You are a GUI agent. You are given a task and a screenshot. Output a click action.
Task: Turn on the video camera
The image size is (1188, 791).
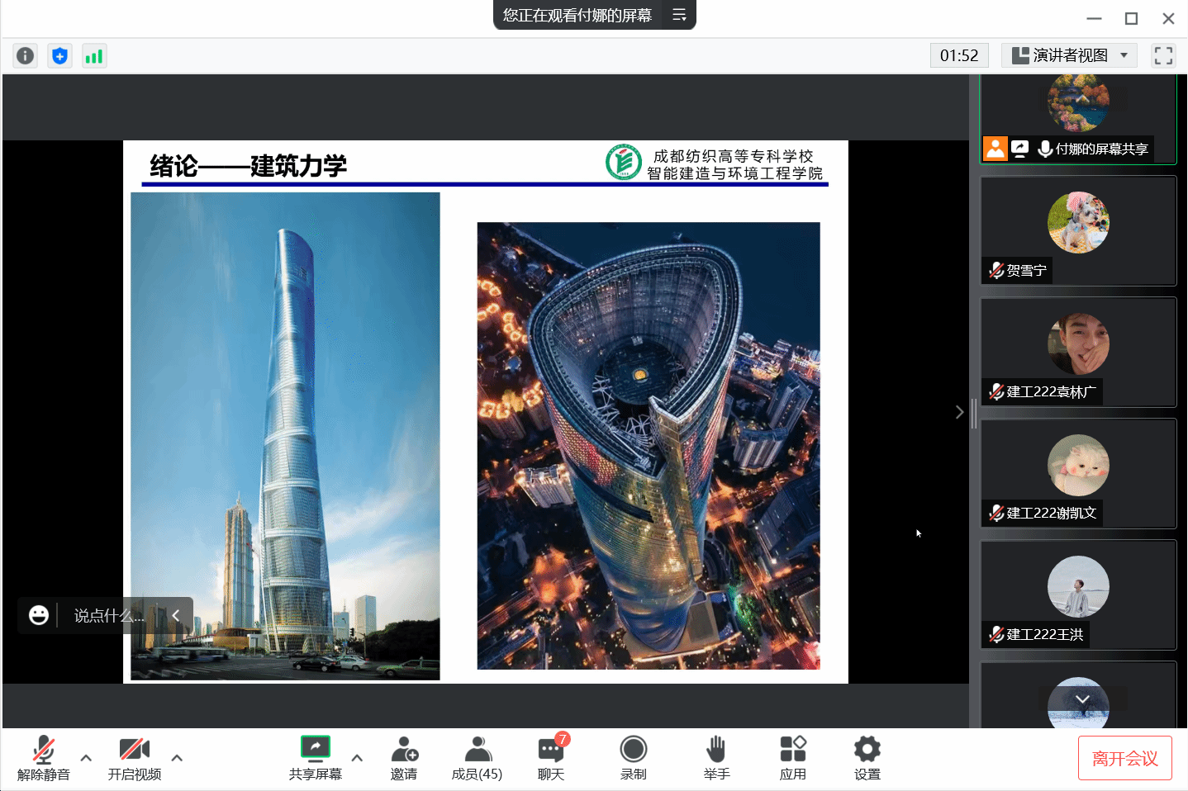(x=134, y=758)
